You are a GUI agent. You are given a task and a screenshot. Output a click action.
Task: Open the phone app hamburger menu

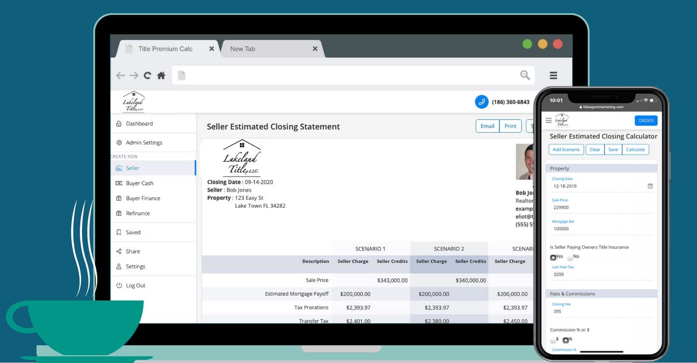click(x=549, y=120)
